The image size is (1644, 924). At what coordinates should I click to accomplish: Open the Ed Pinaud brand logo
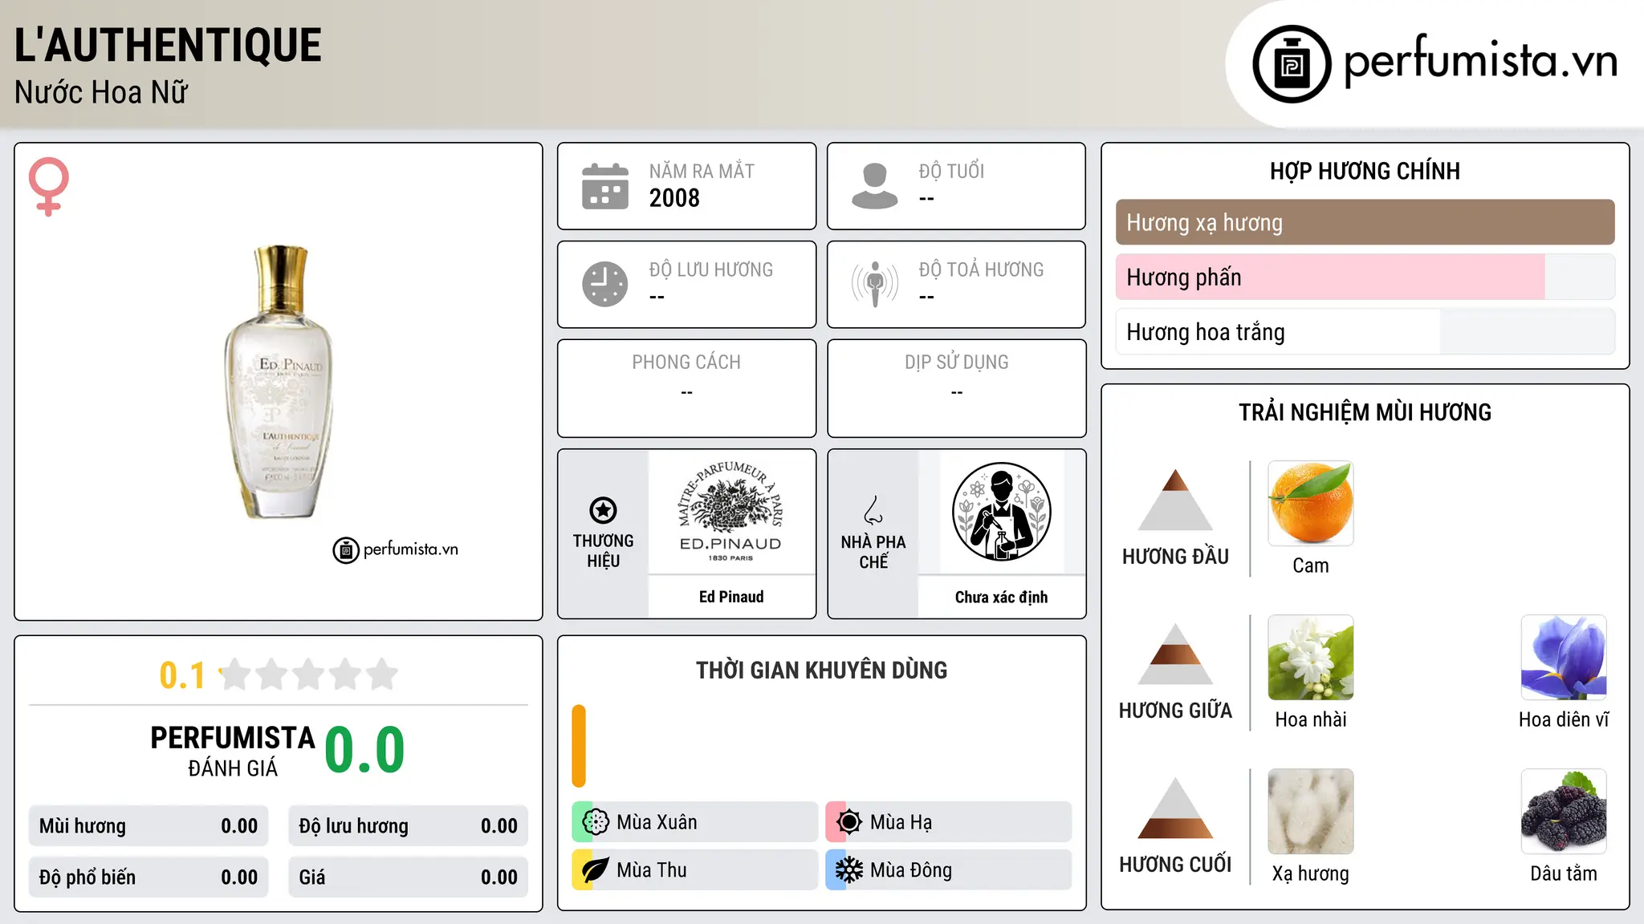tap(730, 512)
